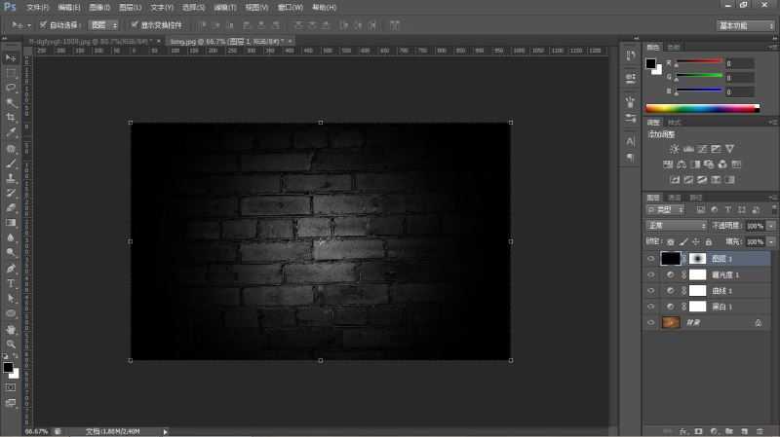Select the Horizontal Type tool
The width and height of the screenshot is (780, 437).
11,283
